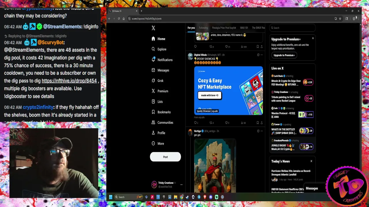Open JUNGLE RADIO space by FreedomPhoenix
This screenshot has height=207, width=369.
[x=292, y=145]
